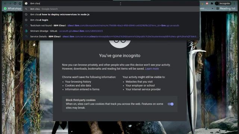Viewport: 239px width, 134px height.
Task: Go to the home page icon
Action: [20, 3]
